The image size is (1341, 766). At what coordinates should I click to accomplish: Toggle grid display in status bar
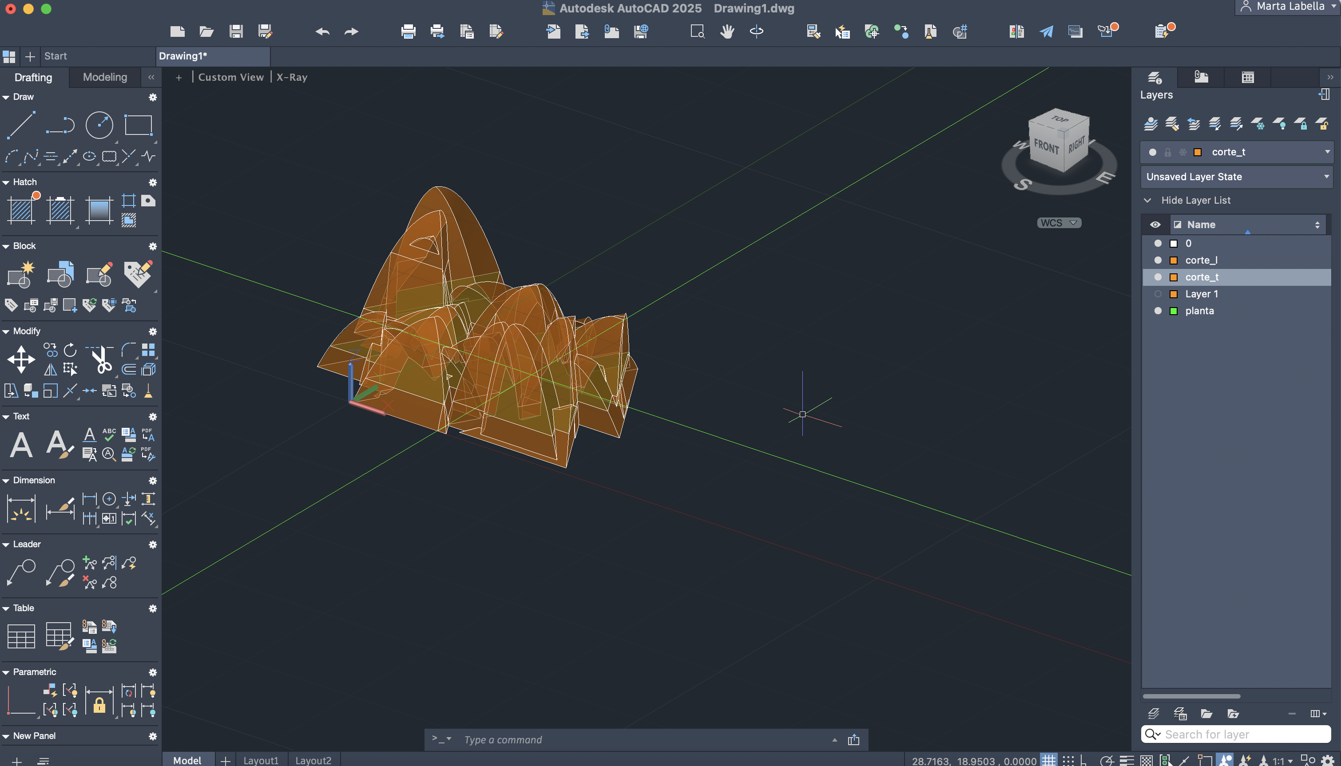tap(1049, 760)
